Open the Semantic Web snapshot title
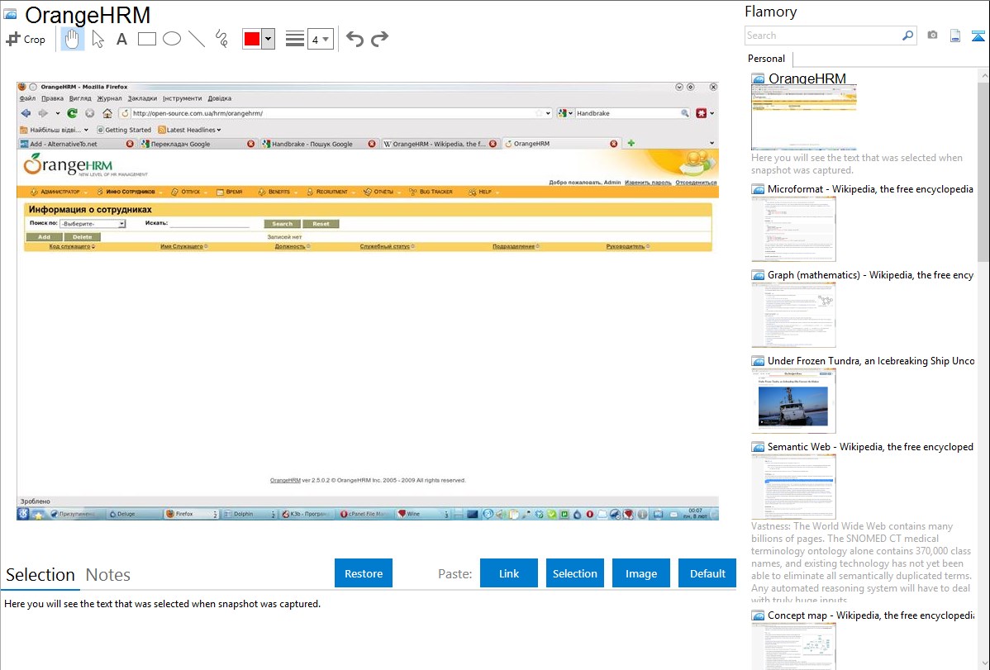 tap(870, 446)
